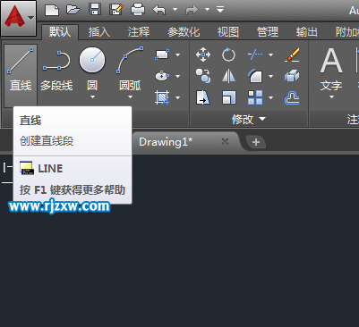Click the Erase tool icon
Screen dimensions: 359x327
pyautogui.click(x=292, y=54)
